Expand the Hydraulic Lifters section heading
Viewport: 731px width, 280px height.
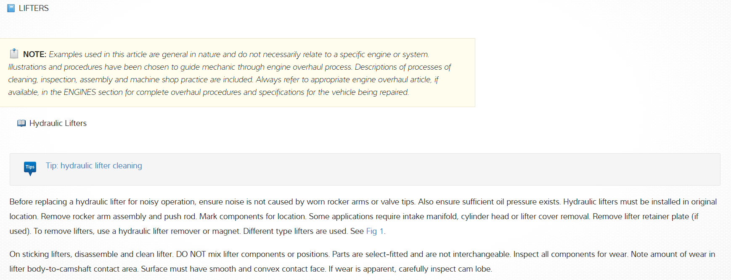(58, 123)
